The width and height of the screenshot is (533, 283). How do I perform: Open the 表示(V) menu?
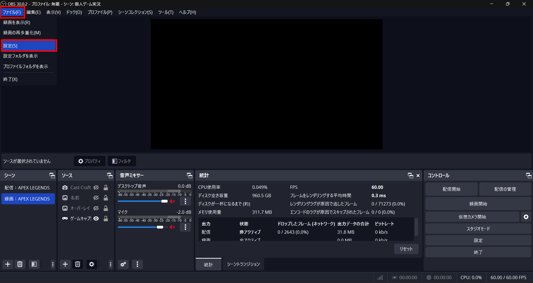click(53, 12)
